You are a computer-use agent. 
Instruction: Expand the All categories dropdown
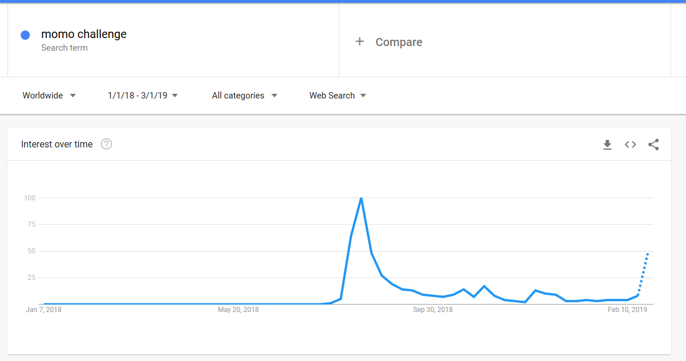(245, 96)
